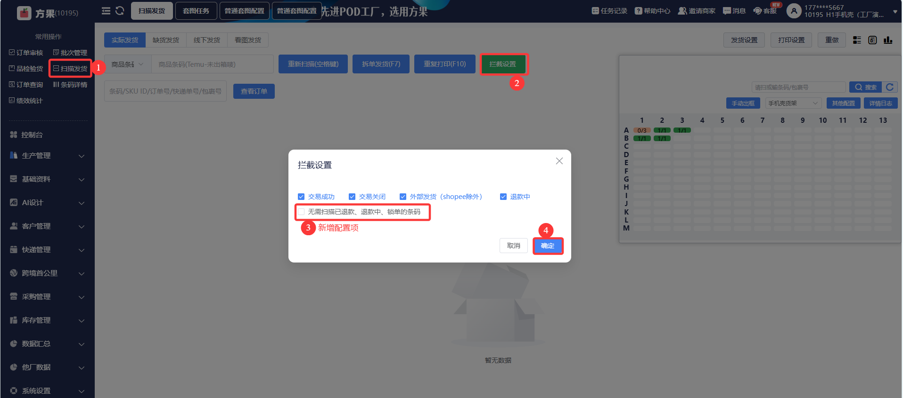Select the 套图任务 page tab

tap(196, 11)
